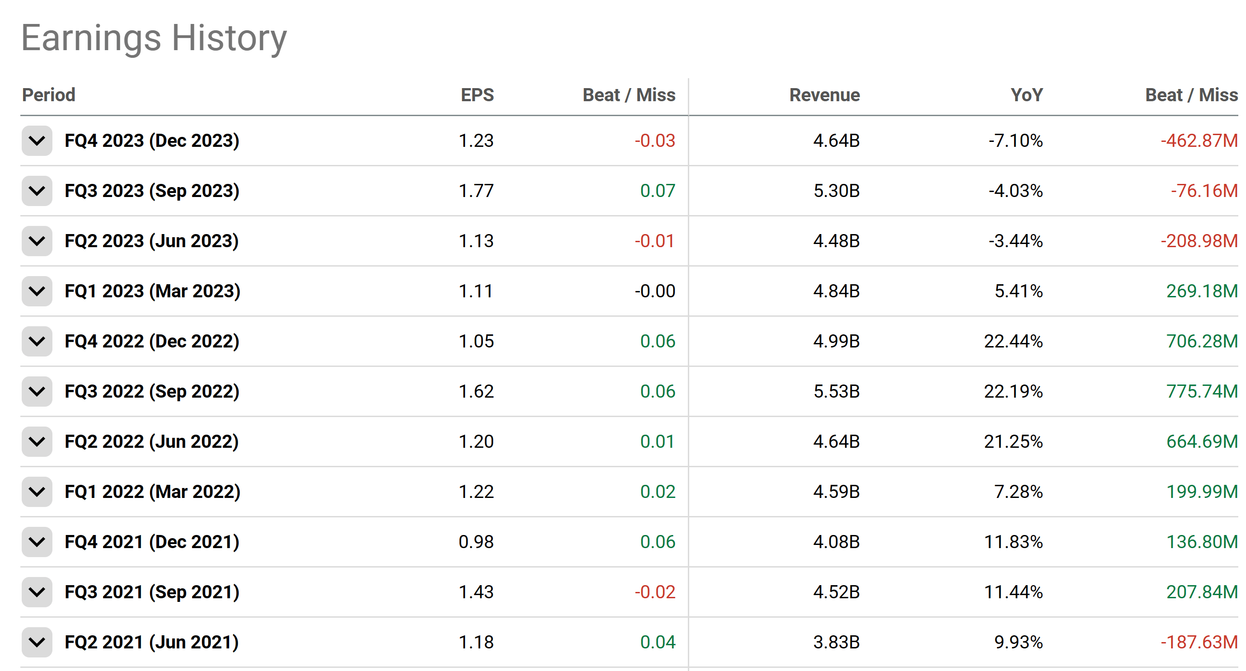Click the Period column header

click(x=48, y=95)
